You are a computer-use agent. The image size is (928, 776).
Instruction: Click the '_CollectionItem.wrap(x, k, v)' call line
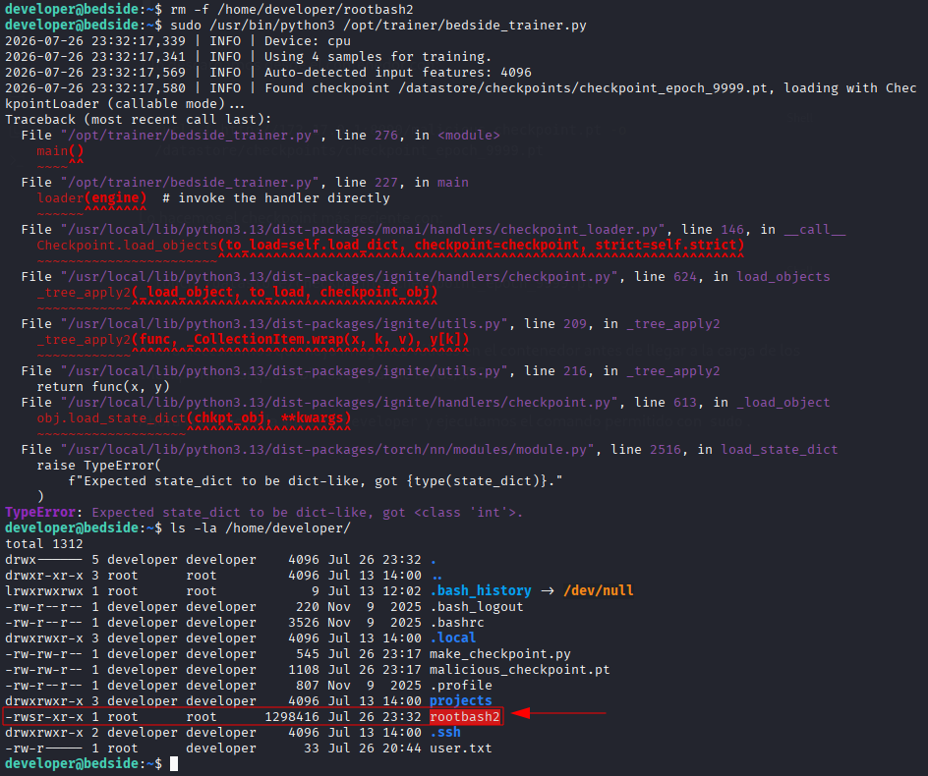pos(253,340)
